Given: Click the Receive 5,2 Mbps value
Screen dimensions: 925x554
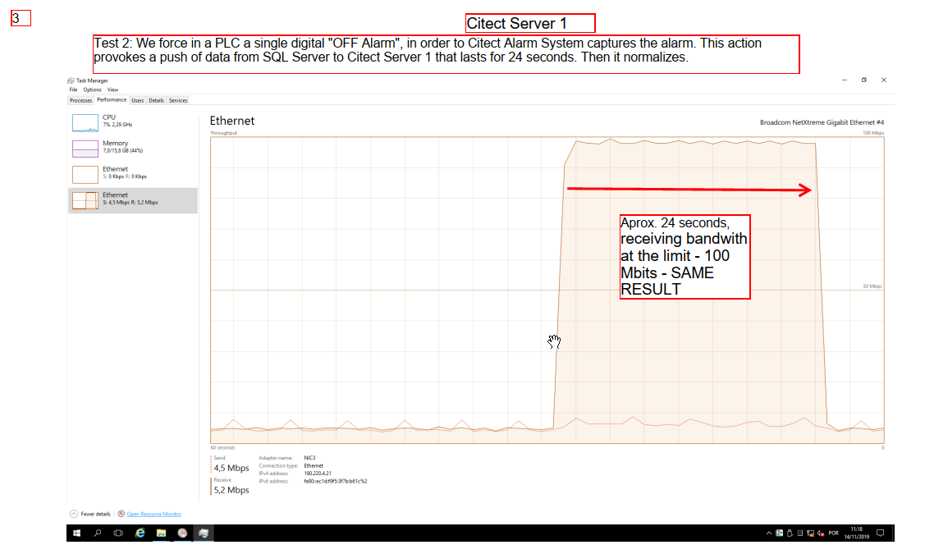Looking at the screenshot, I should coord(231,490).
